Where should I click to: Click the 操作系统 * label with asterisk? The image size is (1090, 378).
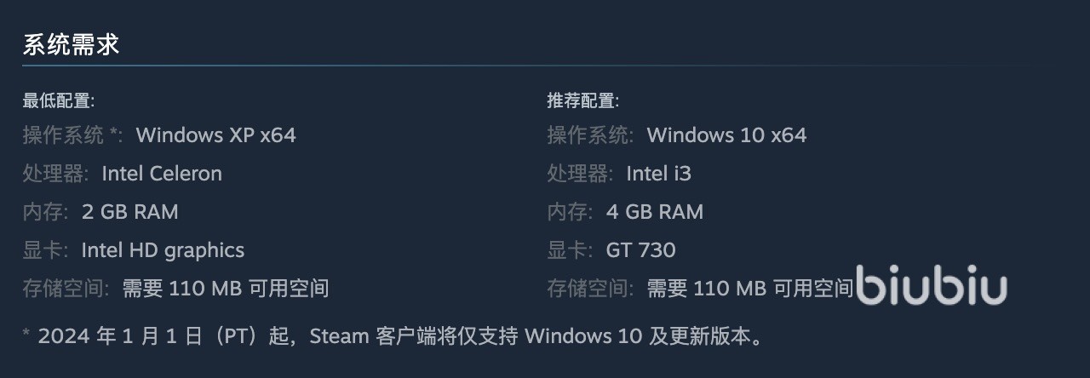[x=73, y=135]
